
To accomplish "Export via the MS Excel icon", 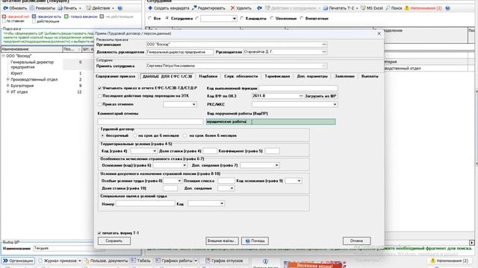I will 363,8.
